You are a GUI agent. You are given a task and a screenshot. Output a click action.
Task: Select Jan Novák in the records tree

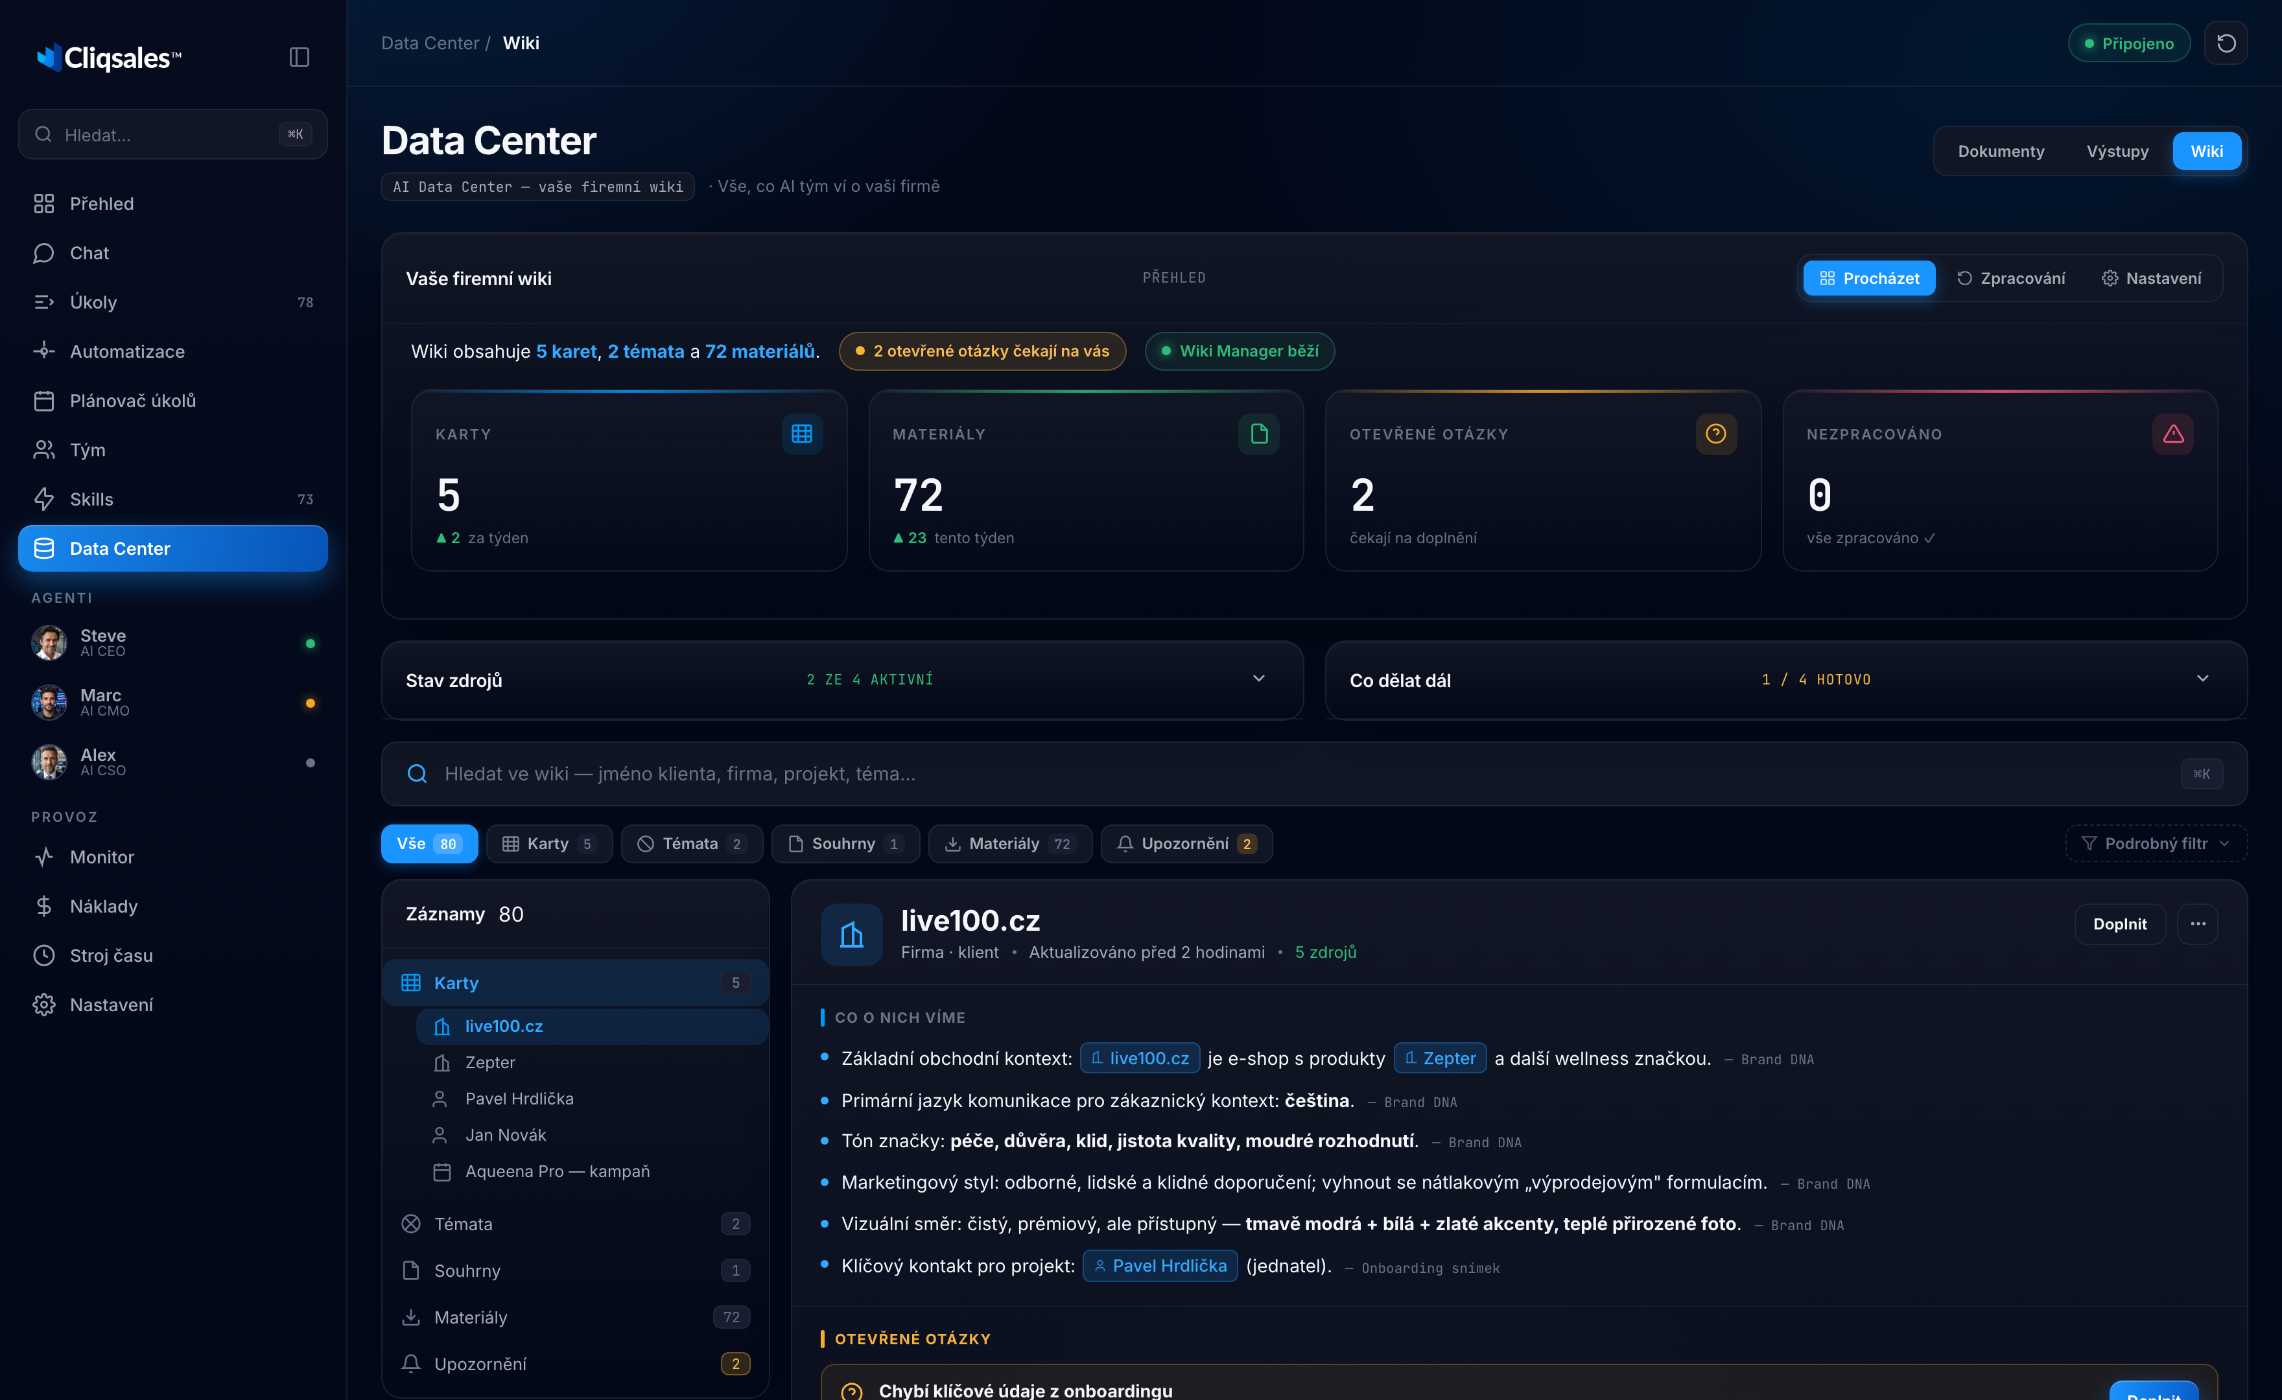[592, 1135]
